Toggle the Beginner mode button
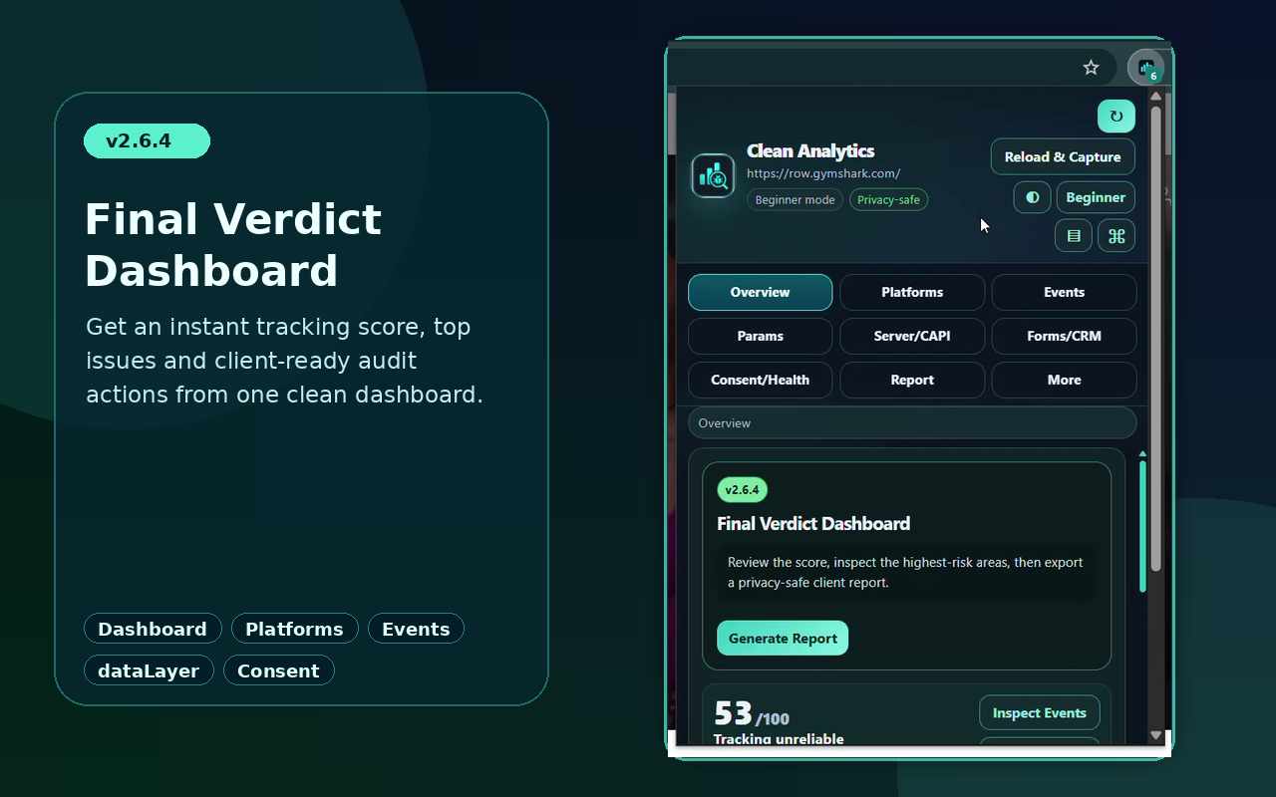1276x797 pixels. [1096, 197]
